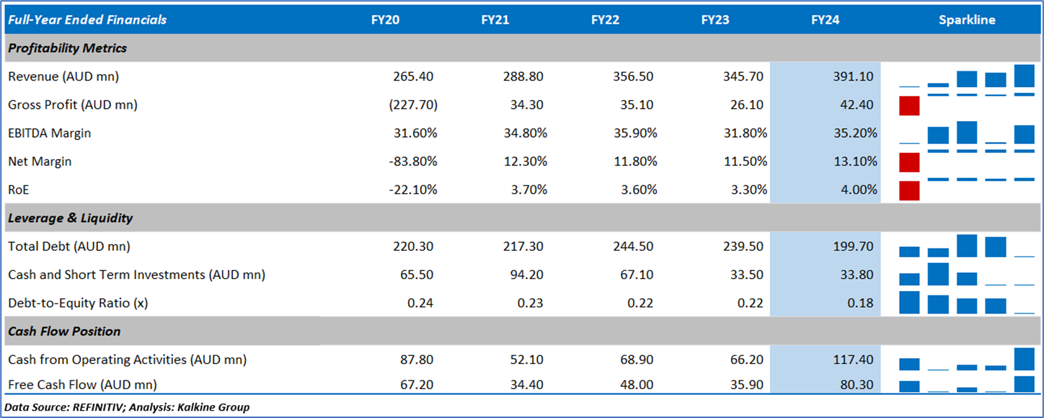Click the red RoE sparkline bar

pyautogui.click(x=910, y=190)
